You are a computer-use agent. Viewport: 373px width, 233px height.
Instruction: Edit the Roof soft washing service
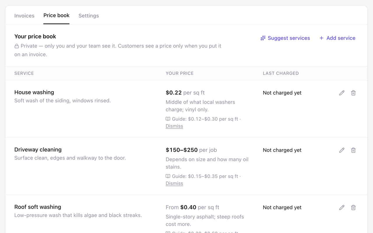pos(342,208)
